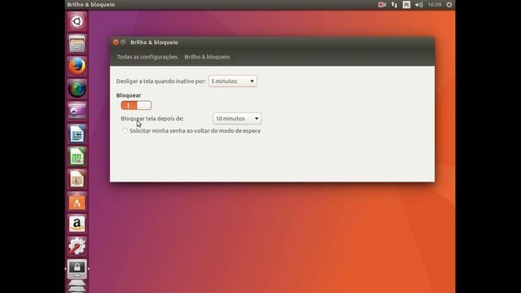The height and width of the screenshot is (293, 521).
Task: Open Ubuntu Software store icon
Action: point(77,202)
